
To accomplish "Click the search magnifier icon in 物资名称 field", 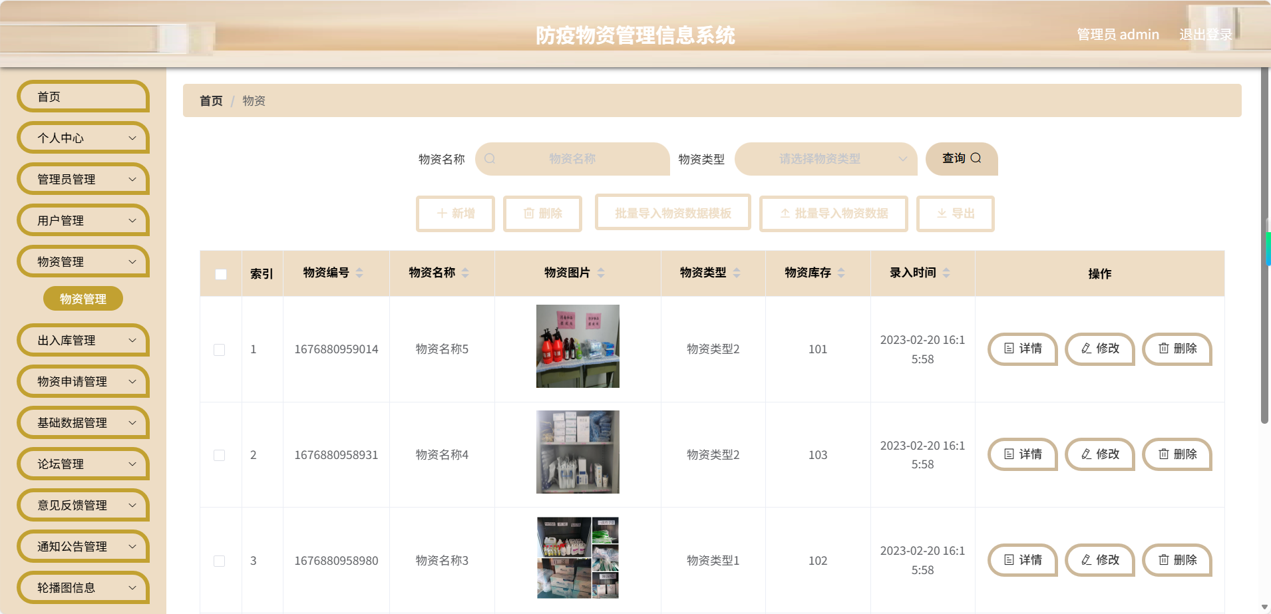I will 490,158.
